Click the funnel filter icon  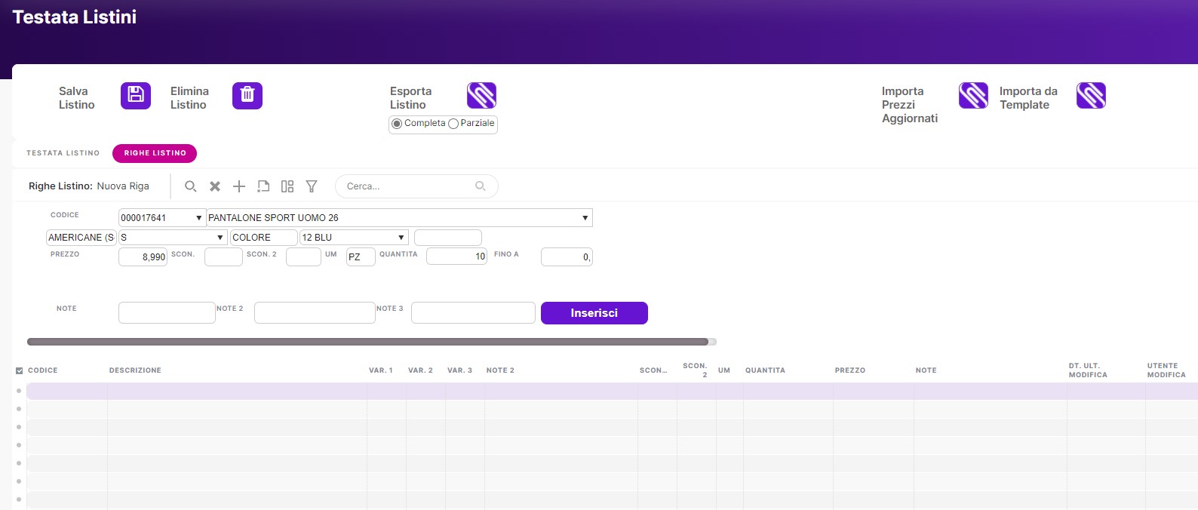[x=312, y=186]
